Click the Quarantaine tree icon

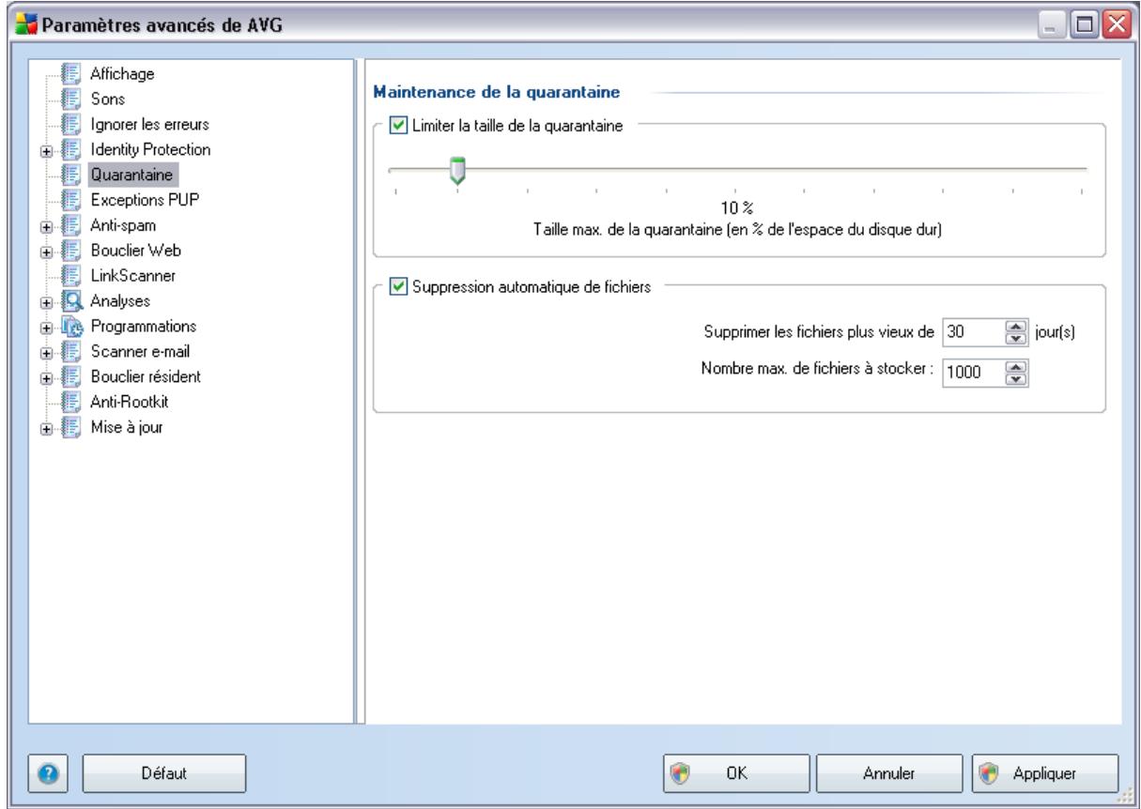coord(71,175)
